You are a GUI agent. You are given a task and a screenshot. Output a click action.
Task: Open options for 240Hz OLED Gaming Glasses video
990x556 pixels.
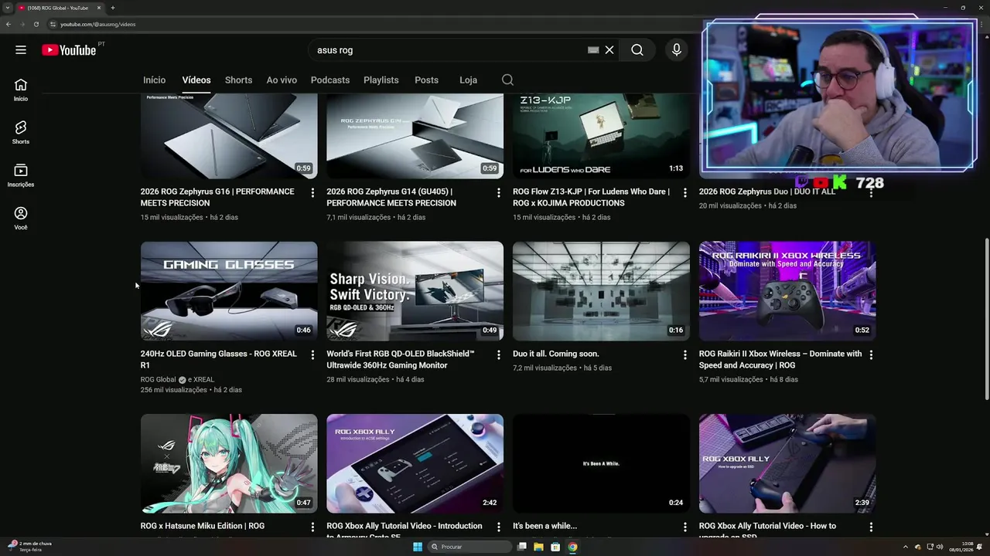(312, 354)
